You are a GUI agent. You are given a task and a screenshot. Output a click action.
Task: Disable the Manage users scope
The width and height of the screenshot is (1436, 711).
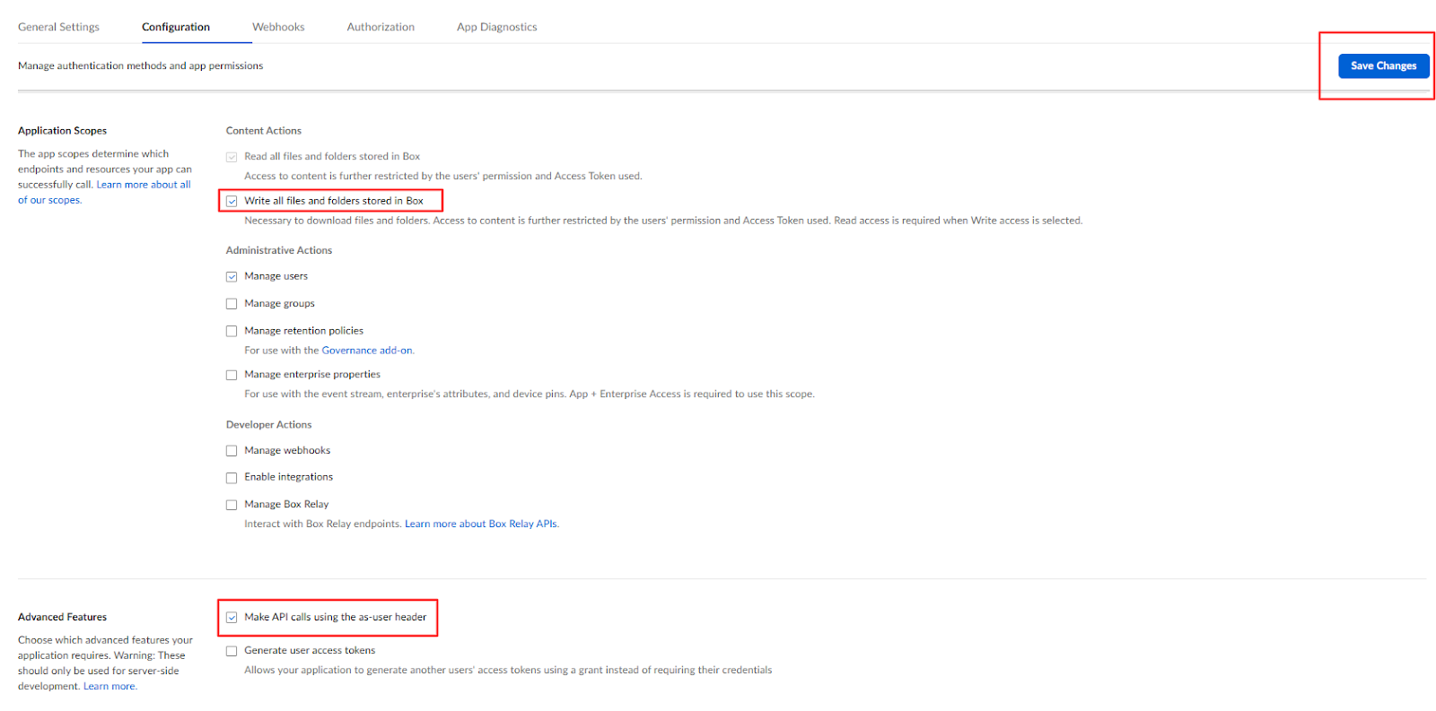coord(232,276)
